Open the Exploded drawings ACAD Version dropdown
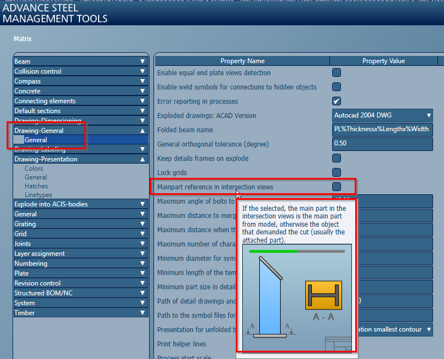 428,115
